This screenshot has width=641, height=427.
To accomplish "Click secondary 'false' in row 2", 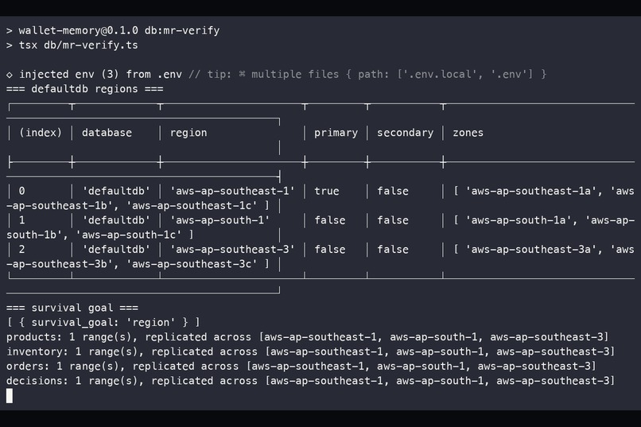I will (392, 250).
